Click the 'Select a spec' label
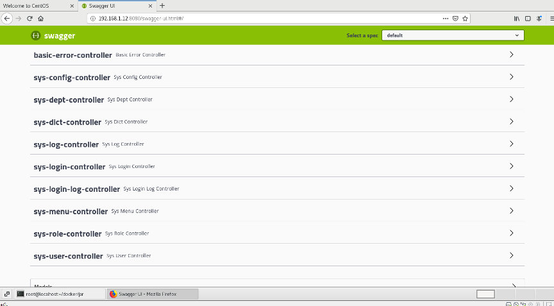The width and height of the screenshot is (554, 306). [362, 35]
